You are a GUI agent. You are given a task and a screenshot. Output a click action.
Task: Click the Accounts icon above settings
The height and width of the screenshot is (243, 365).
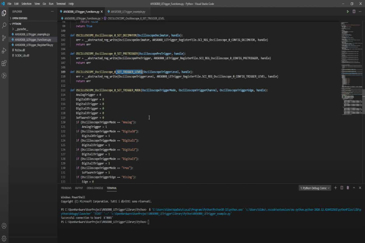(x=4, y=226)
